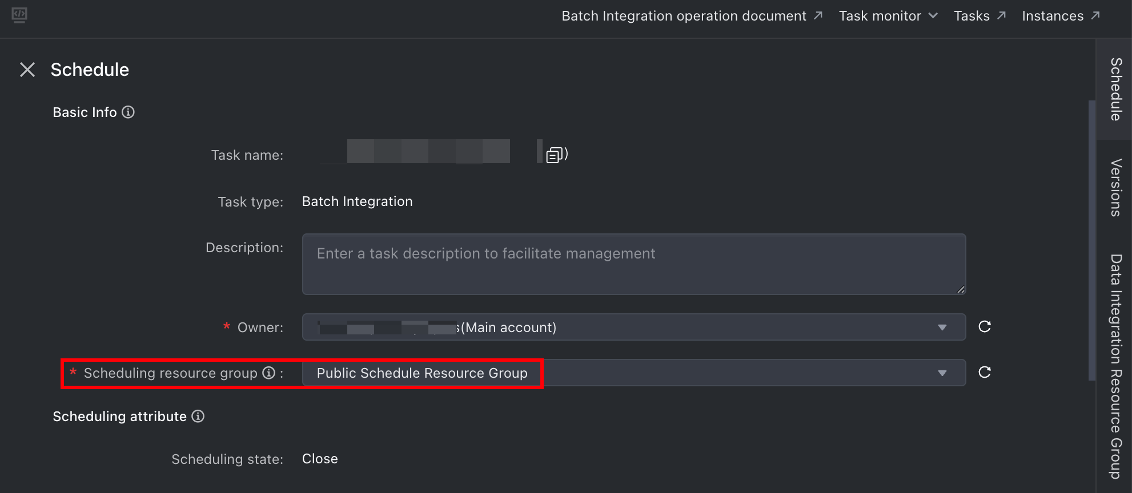1132x493 pixels.
Task: Click into the Description text field
Action: tap(633, 264)
